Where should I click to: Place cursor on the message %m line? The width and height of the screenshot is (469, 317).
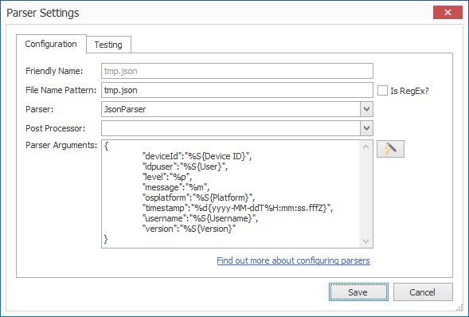pyautogui.click(x=176, y=187)
